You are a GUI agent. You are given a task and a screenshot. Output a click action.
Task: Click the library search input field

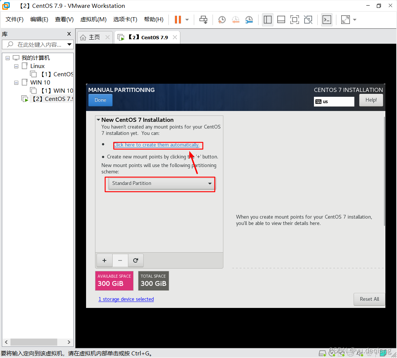pos(38,44)
